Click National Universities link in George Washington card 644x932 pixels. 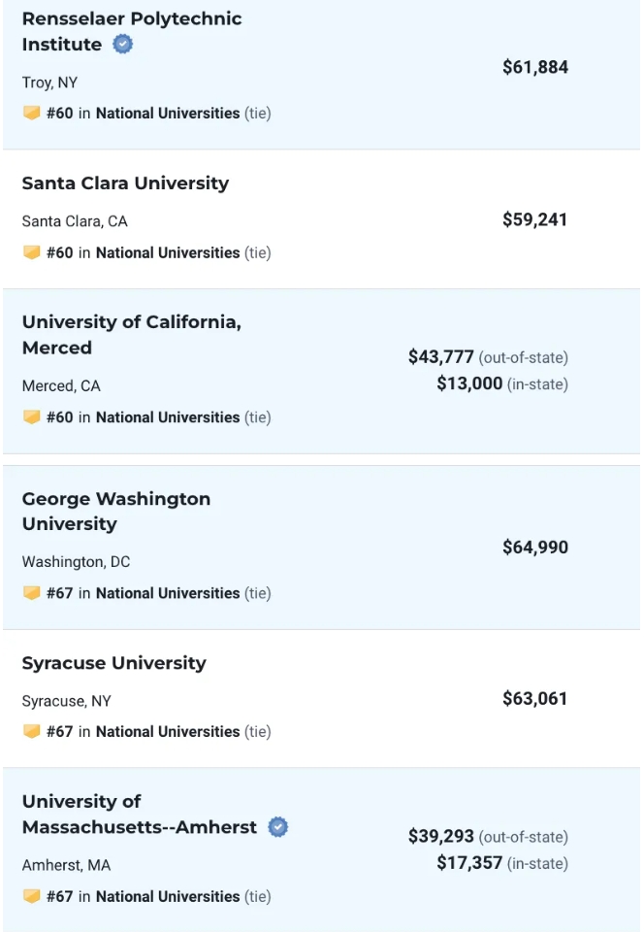pyautogui.click(x=167, y=593)
